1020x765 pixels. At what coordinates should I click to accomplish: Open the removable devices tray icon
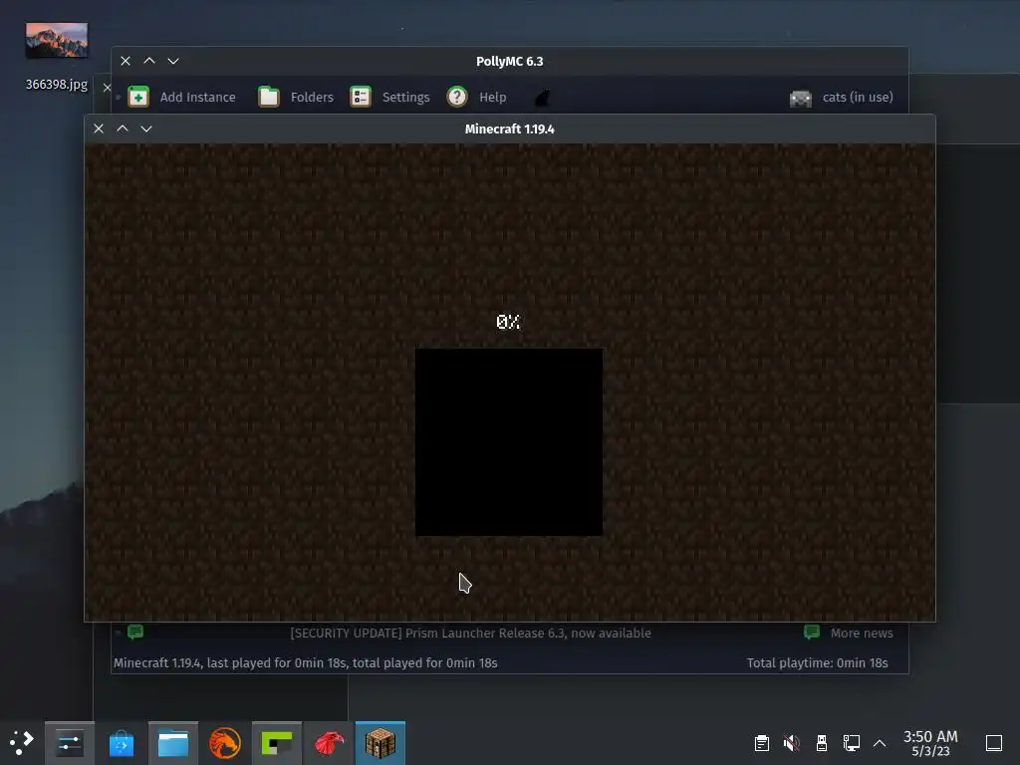(822, 743)
